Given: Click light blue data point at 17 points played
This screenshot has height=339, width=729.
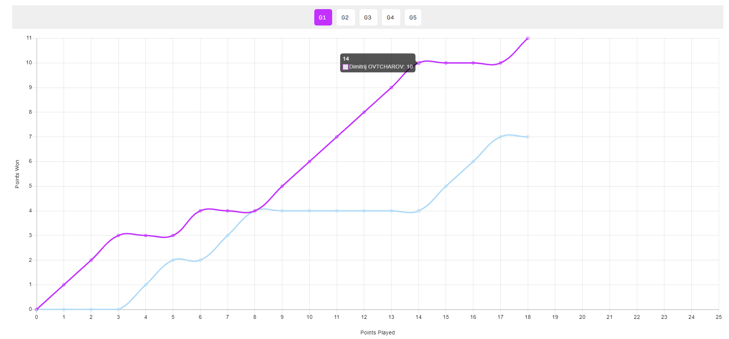Looking at the screenshot, I should pos(500,137).
